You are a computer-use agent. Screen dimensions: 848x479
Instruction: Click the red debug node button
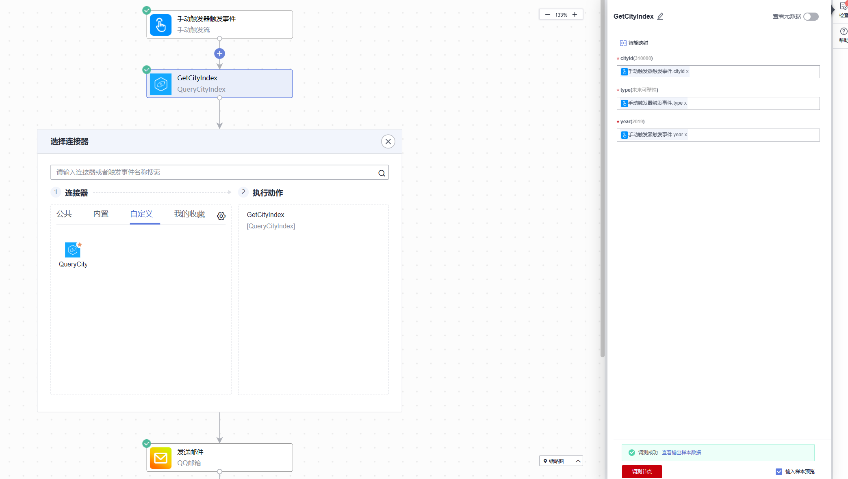[x=642, y=472]
